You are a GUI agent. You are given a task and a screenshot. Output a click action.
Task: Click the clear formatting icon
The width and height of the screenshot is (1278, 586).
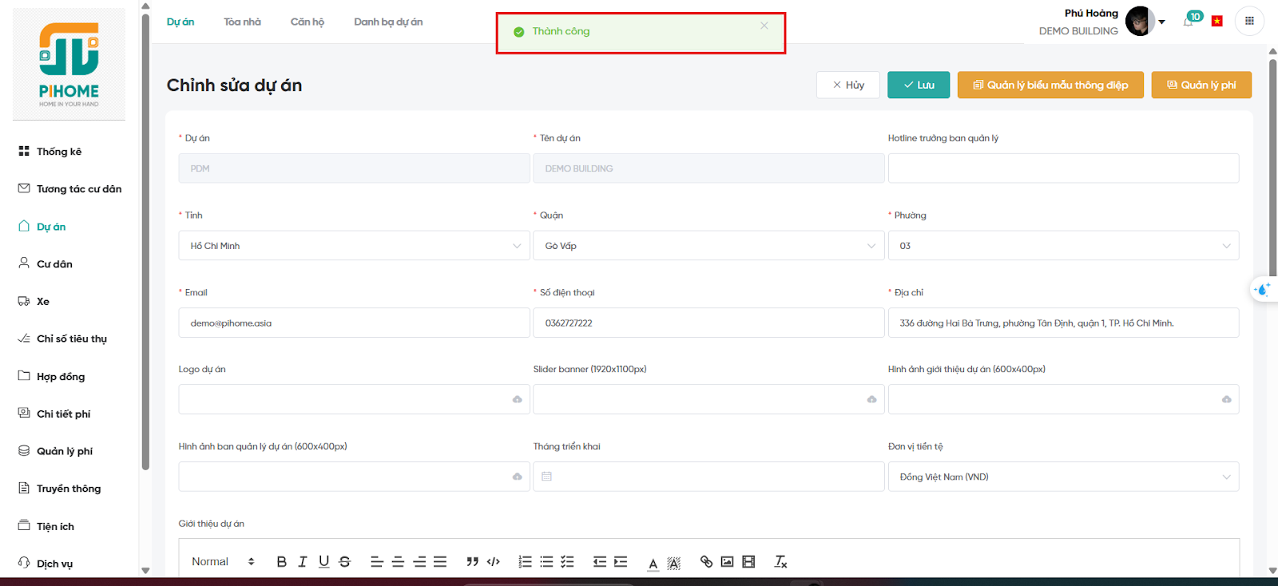[780, 562]
